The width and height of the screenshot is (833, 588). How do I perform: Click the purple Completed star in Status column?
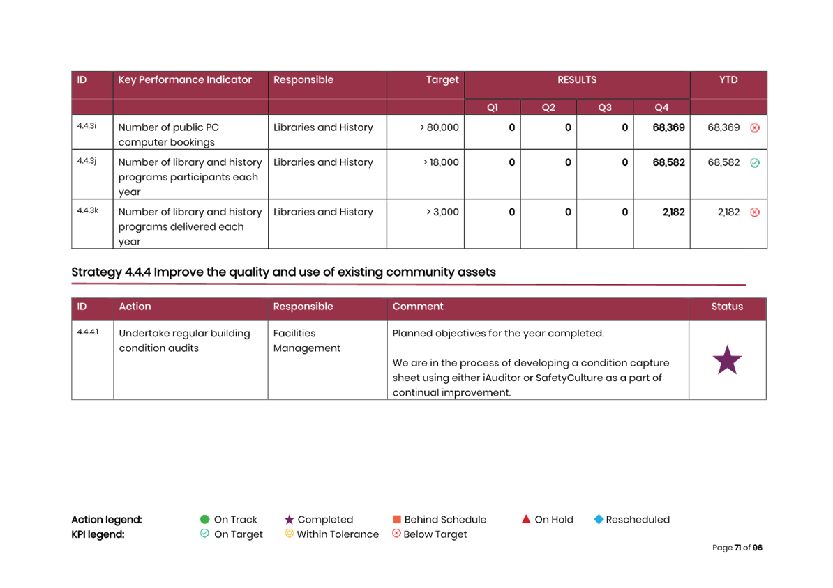tap(726, 361)
